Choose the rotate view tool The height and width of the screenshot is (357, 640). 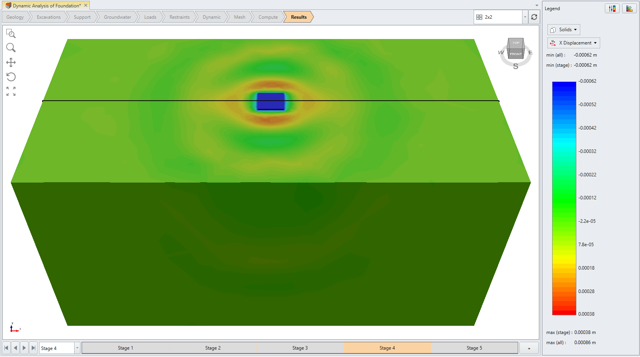(x=11, y=77)
